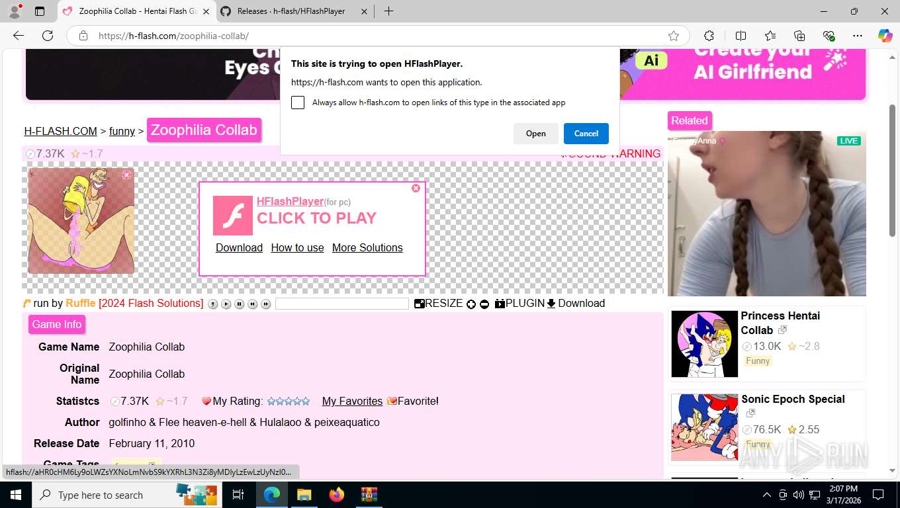Viewport: 900px width, 508px height.
Task: Open the Princess Hentai Collab link
Action: pyautogui.click(x=780, y=323)
